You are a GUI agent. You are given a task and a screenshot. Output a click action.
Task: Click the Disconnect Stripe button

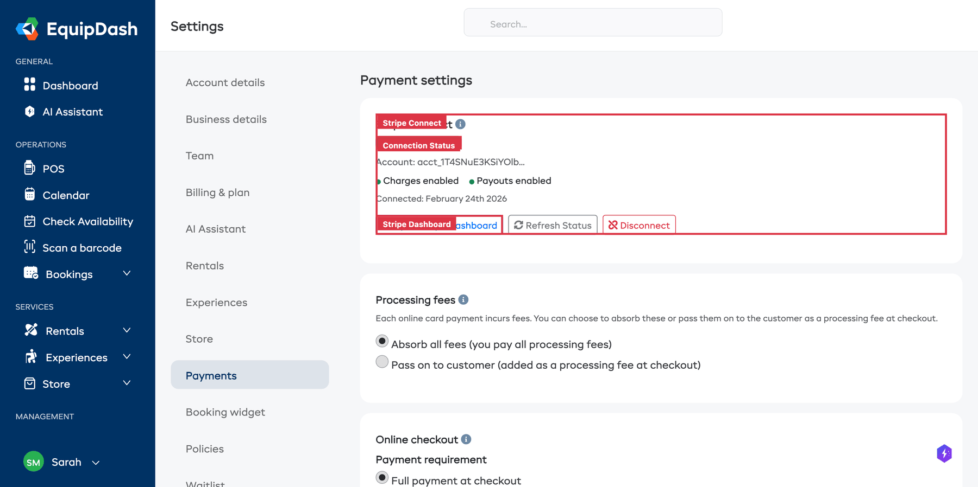[639, 225]
